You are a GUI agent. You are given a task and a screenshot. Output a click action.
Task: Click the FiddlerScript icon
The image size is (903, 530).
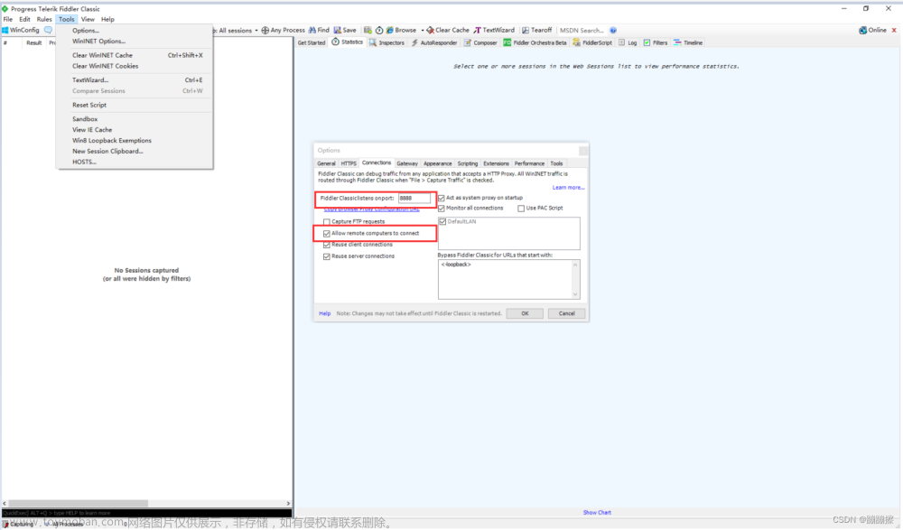(x=576, y=42)
